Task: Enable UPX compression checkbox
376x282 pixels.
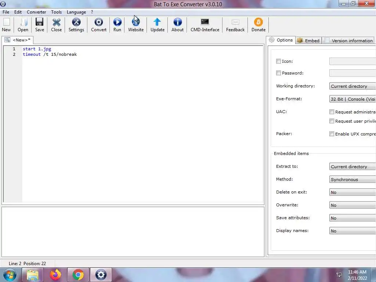Action: click(x=332, y=134)
